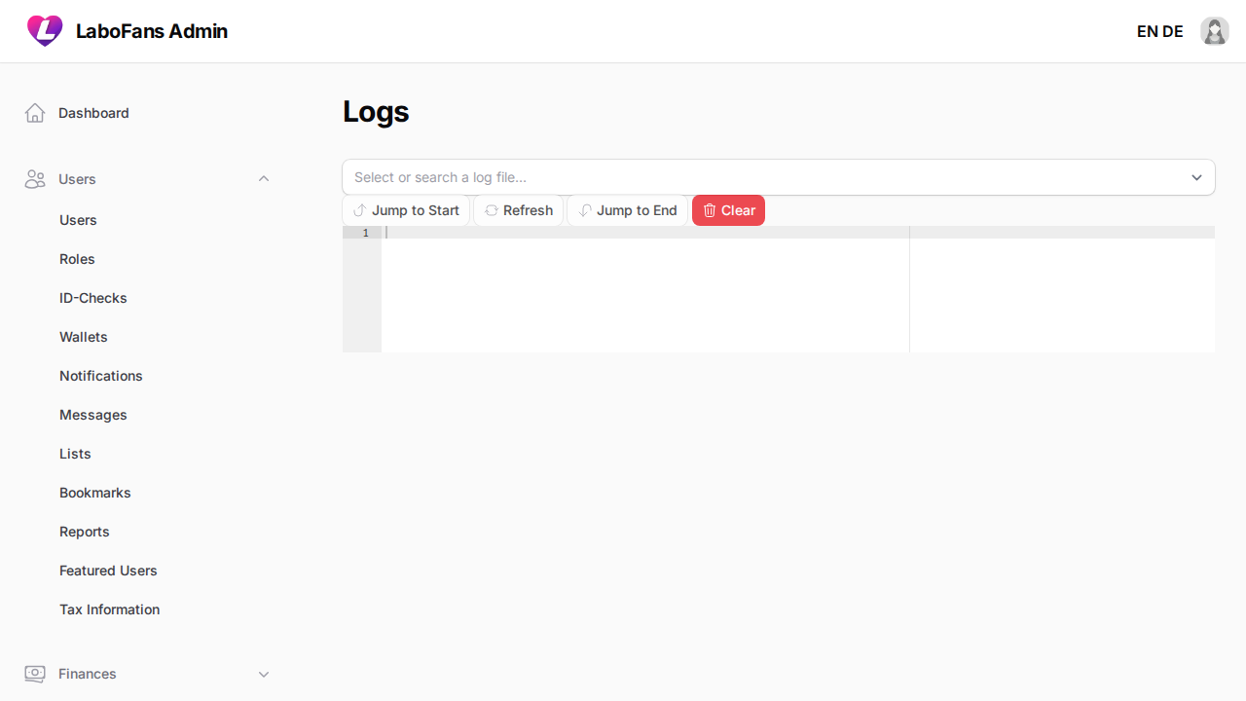Image resolution: width=1246 pixels, height=701 pixels.
Task: Click the Jump to End arrow icon
Action: 585,210
